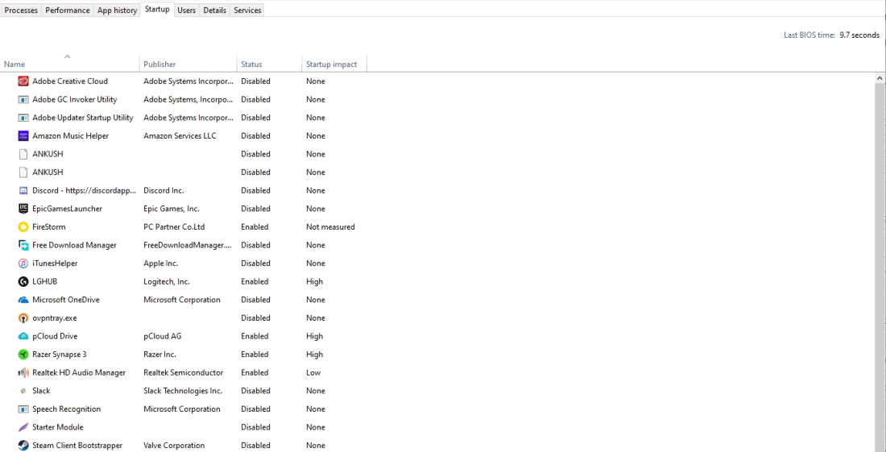
Task: Click the Discord app icon
Action: click(23, 190)
